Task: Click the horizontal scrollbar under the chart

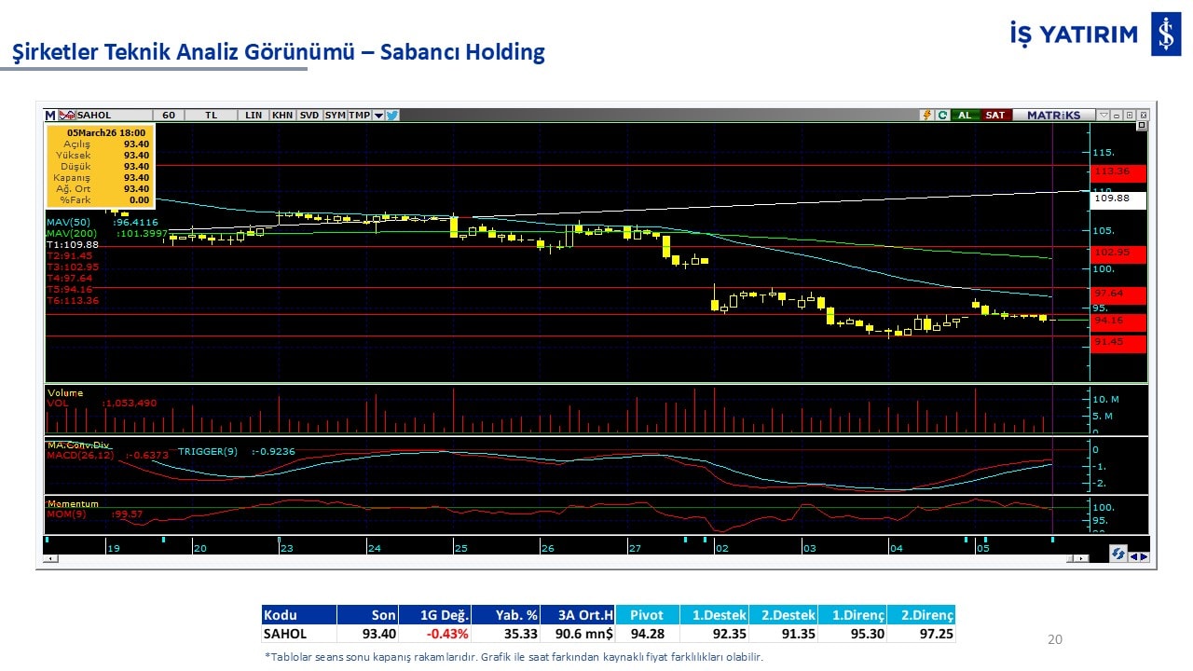Action: click(x=559, y=558)
